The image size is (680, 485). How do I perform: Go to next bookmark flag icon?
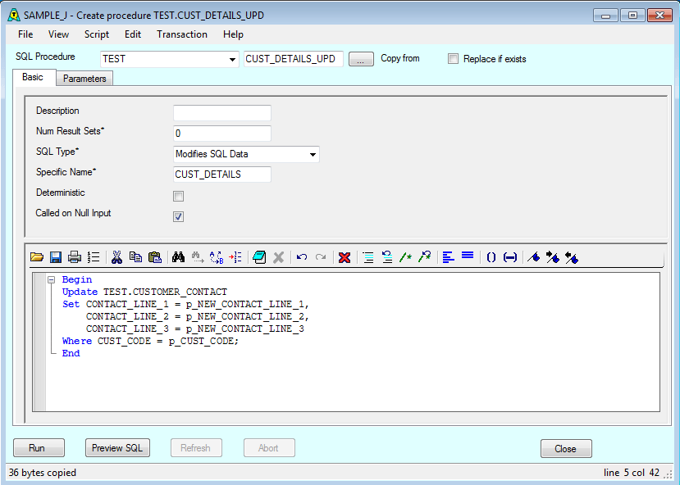click(553, 257)
